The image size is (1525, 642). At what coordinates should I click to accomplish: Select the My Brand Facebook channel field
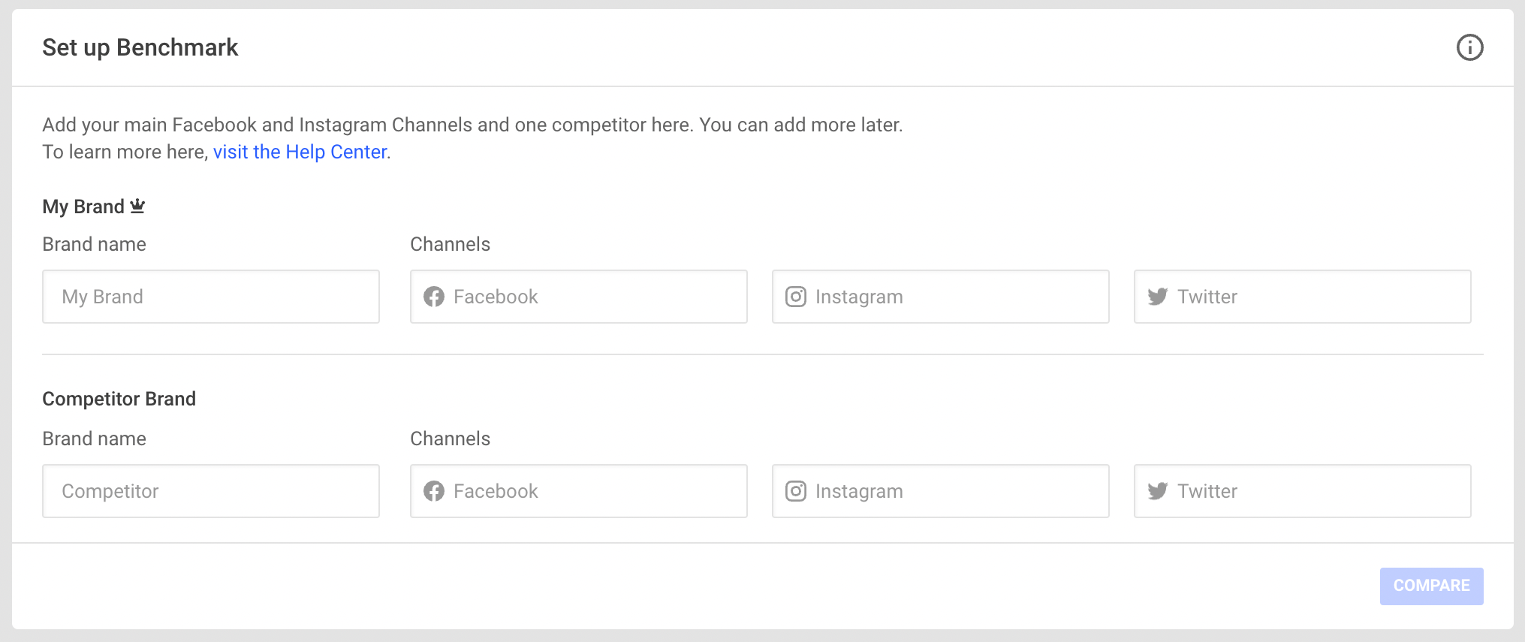pyautogui.click(x=579, y=297)
